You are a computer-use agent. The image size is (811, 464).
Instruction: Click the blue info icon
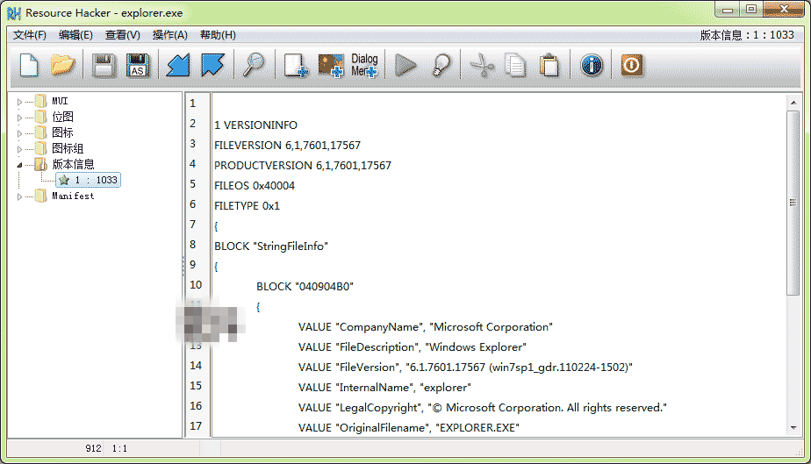pyautogui.click(x=592, y=66)
